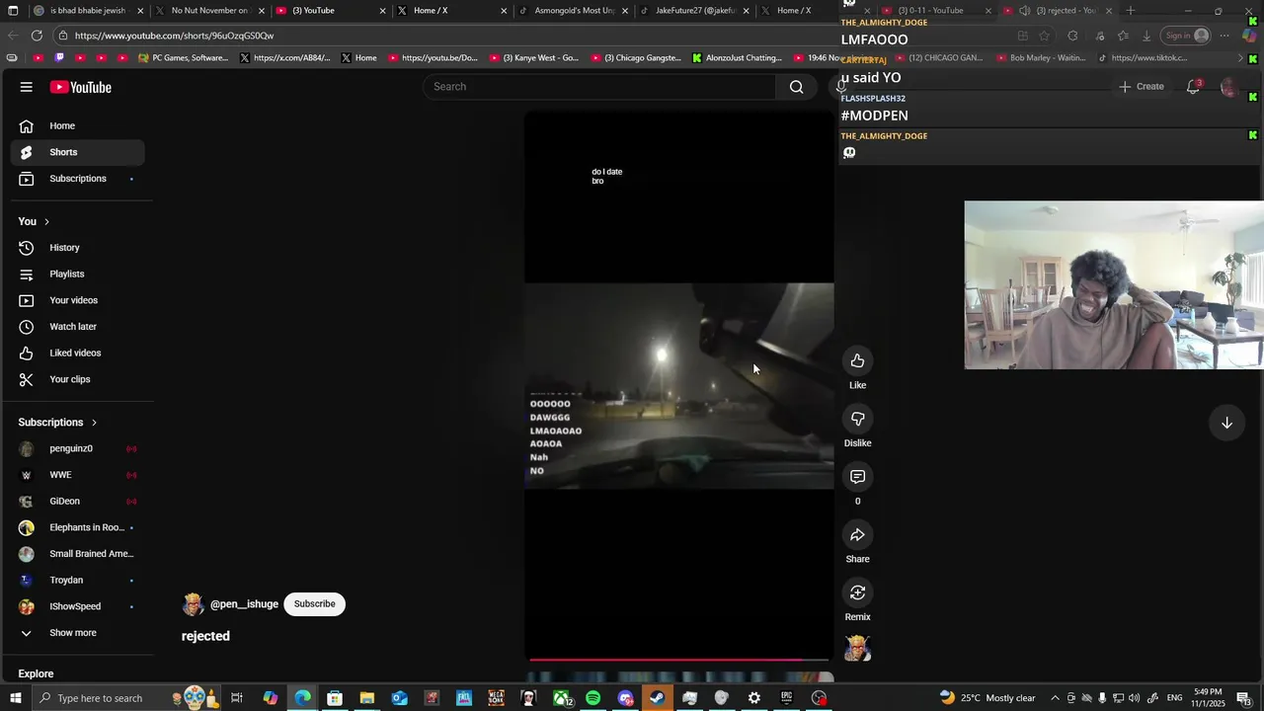This screenshot has height=711, width=1264.
Task: Switch to 'No Nut November' tab
Action: 208,11
